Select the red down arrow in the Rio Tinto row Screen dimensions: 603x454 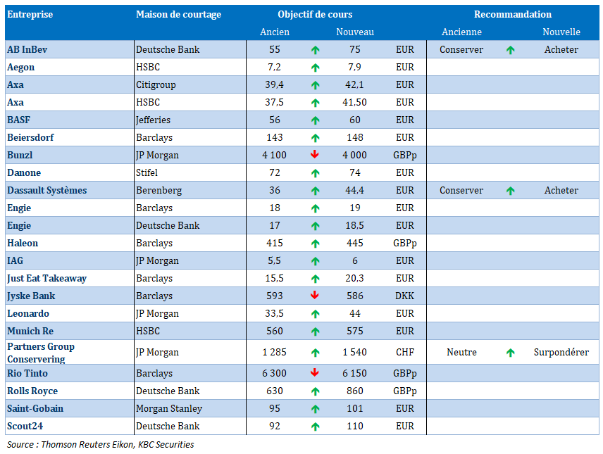tap(315, 373)
